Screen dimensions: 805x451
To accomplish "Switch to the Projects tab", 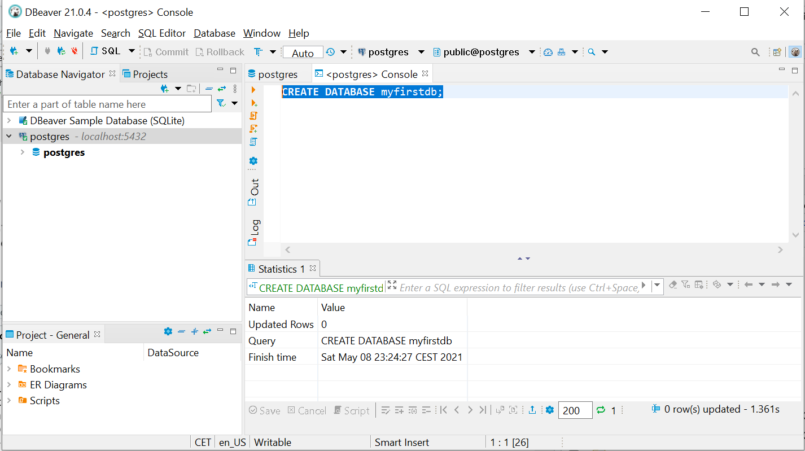I will click(145, 74).
